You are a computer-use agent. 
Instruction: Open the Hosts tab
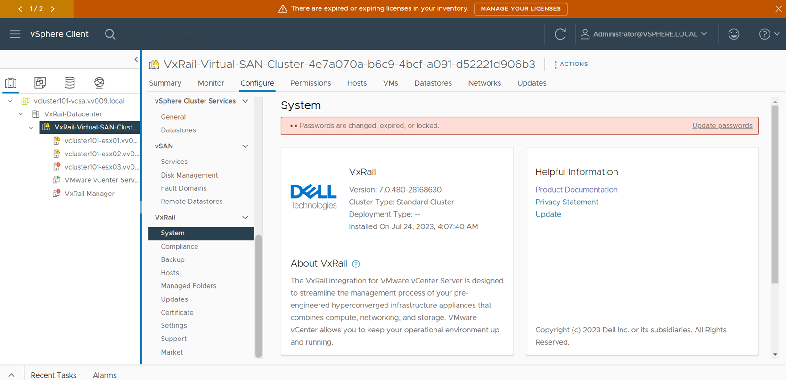tap(357, 83)
